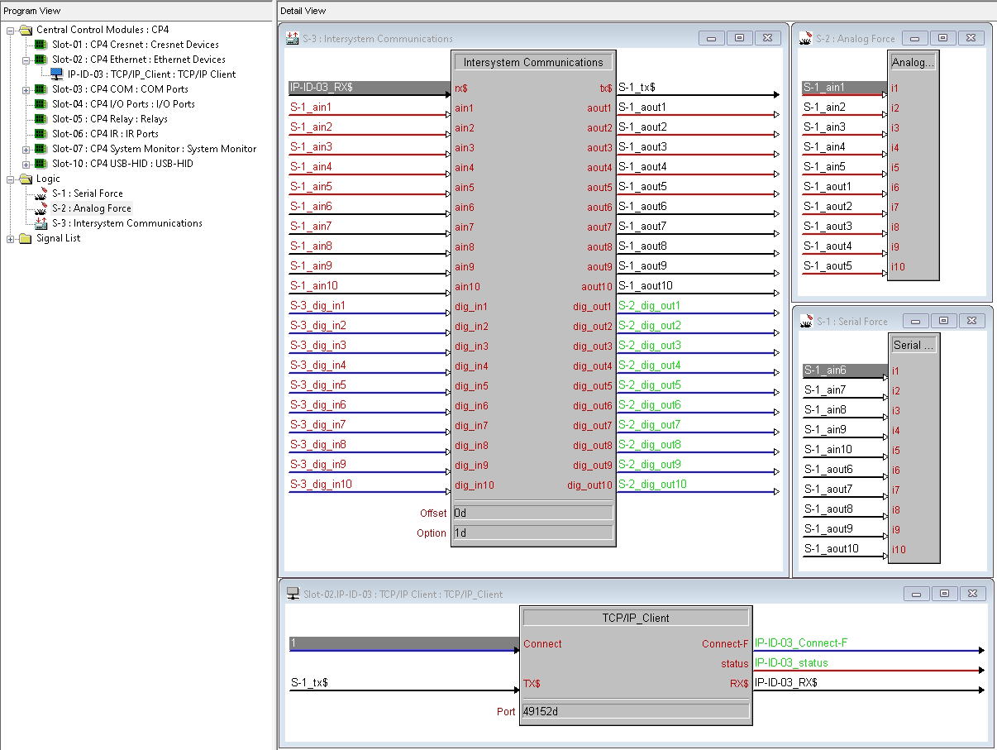Select Slot-05 CP4 Relay tree item

(110, 119)
